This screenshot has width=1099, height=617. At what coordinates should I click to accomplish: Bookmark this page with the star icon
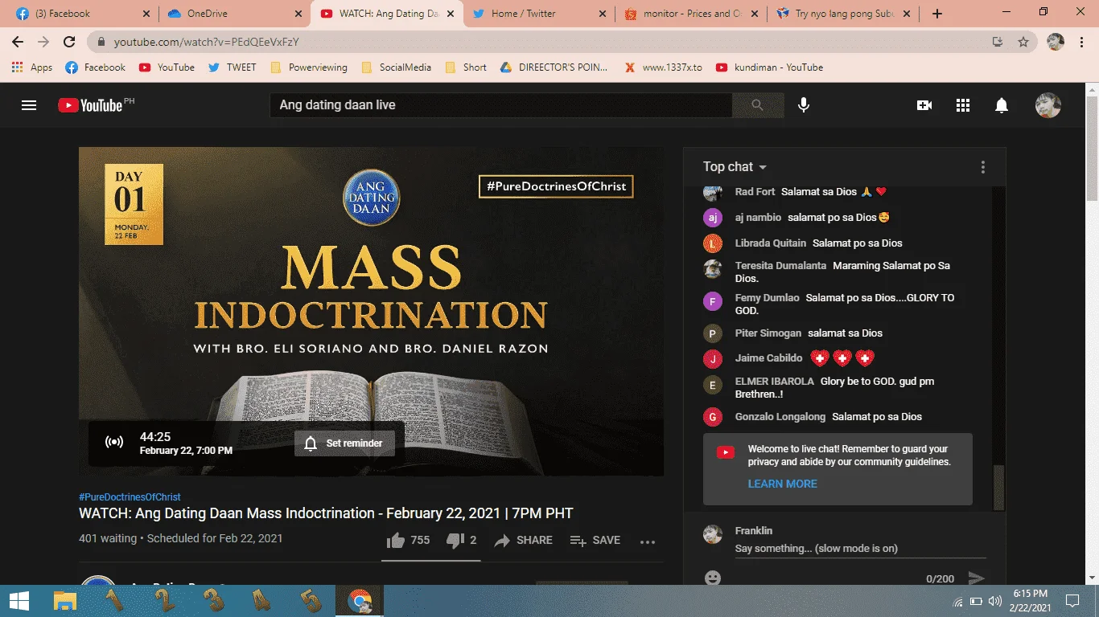pos(1023,42)
